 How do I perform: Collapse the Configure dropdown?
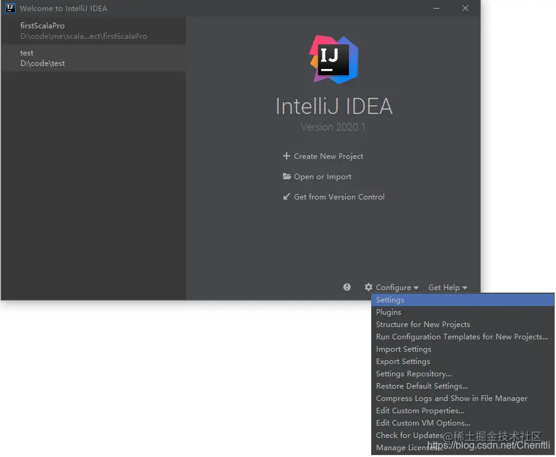tap(397, 287)
